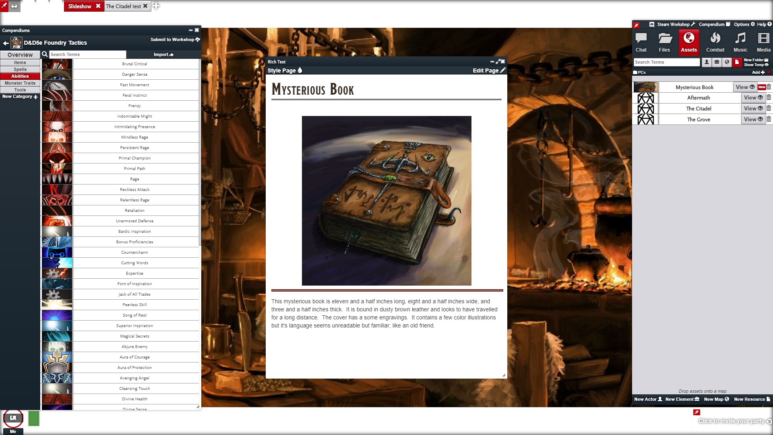The width and height of the screenshot is (773, 435).
Task: Go back from D&D5e Foundry Tactics compendium
Action: [6, 43]
